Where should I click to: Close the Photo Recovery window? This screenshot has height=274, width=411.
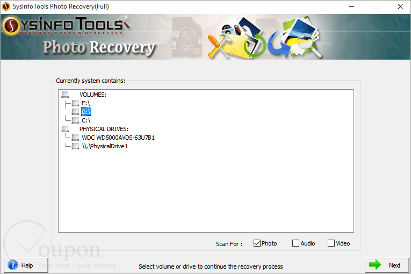pos(400,6)
